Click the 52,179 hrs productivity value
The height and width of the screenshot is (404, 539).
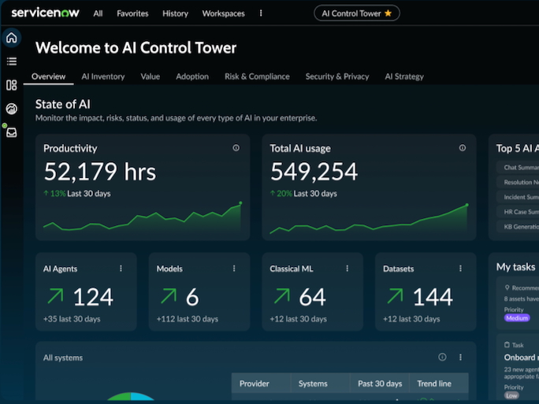pos(100,172)
